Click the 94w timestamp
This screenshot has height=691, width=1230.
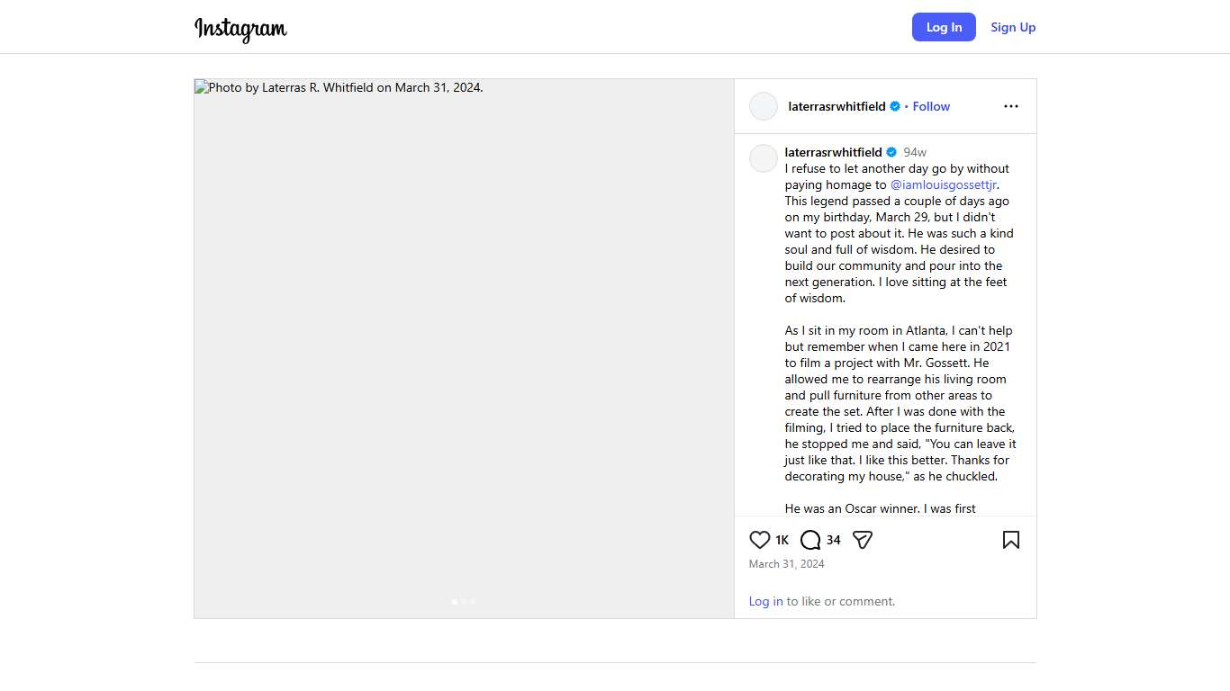(915, 152)
